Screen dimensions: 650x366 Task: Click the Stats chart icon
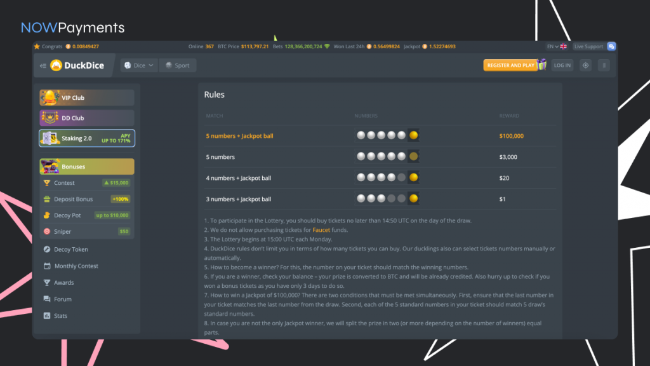(47, 316)
